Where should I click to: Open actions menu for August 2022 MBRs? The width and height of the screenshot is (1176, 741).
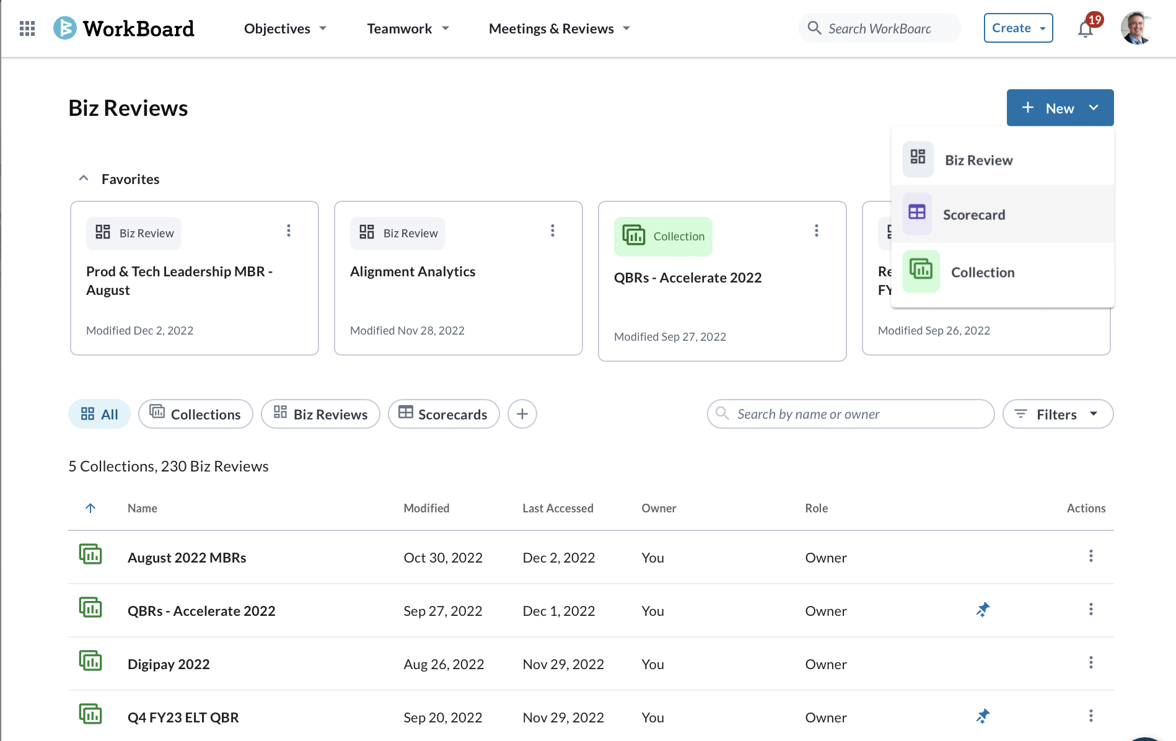1091,556
